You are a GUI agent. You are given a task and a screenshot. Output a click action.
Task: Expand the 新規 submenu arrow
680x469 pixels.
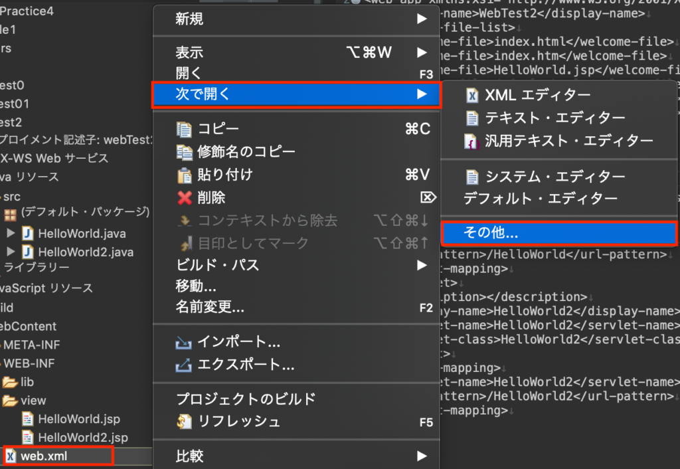423,20
